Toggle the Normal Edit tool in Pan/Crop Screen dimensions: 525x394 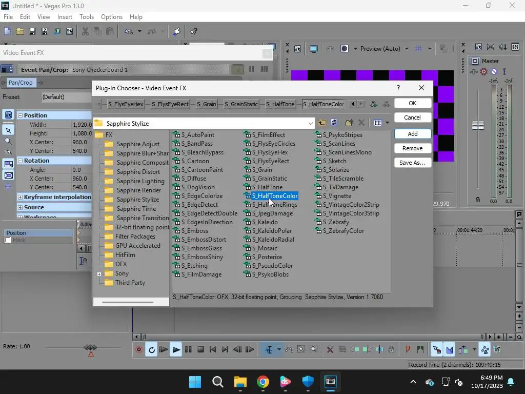point(8,130)
